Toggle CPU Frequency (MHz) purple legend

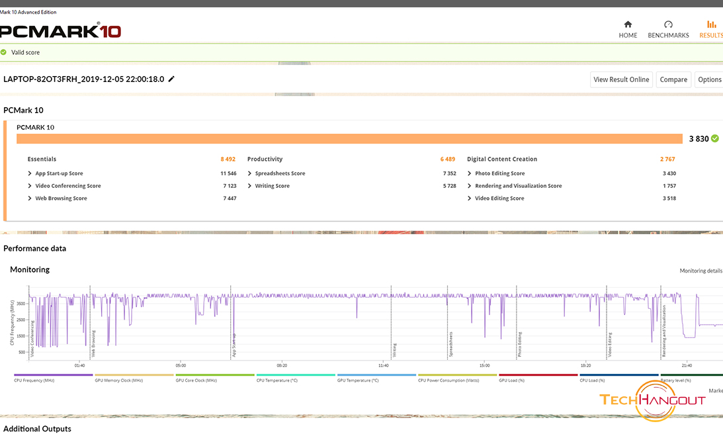click(53, 378)
